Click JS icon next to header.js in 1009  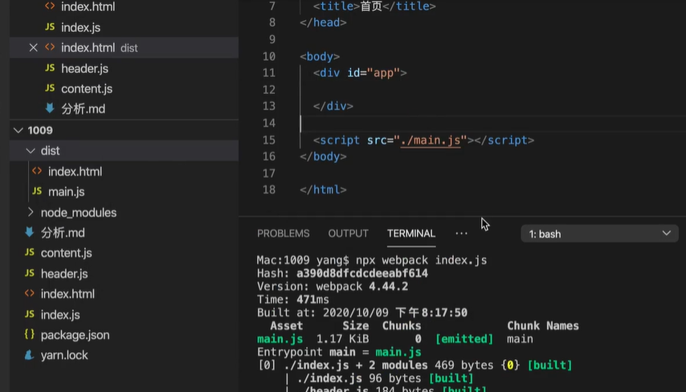(x=29, y=273)
